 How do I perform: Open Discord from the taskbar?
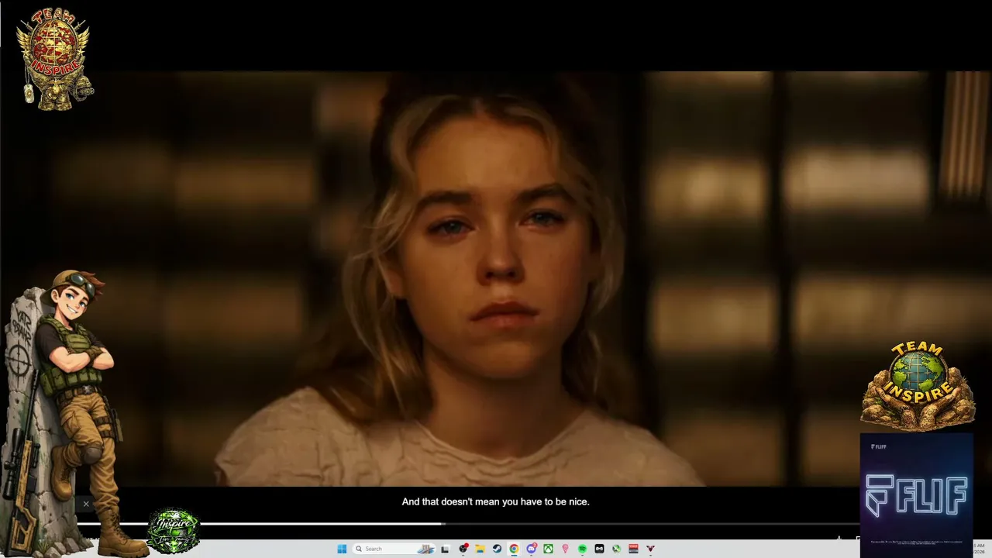[531, 549]
